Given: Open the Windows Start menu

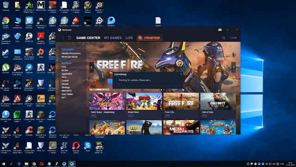Looking at the screenshot, I should pos(4,164).
